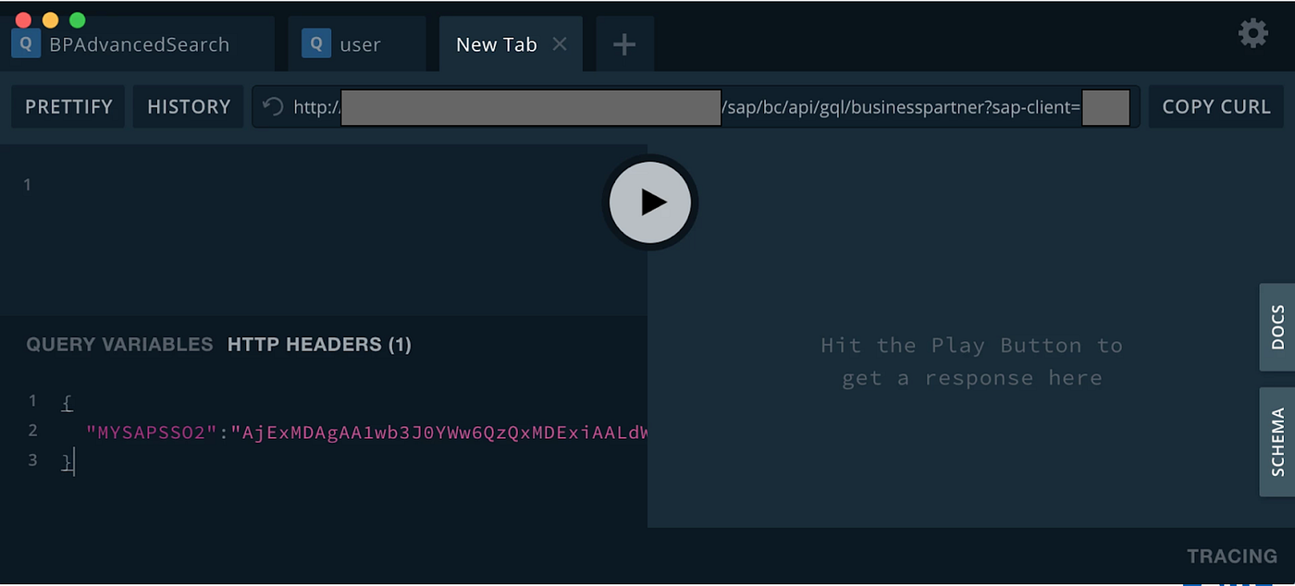Click the macOS yellow minimize button
This screenshot has height=586, width=1295.
pyautogui.click(x=50, y=19)
